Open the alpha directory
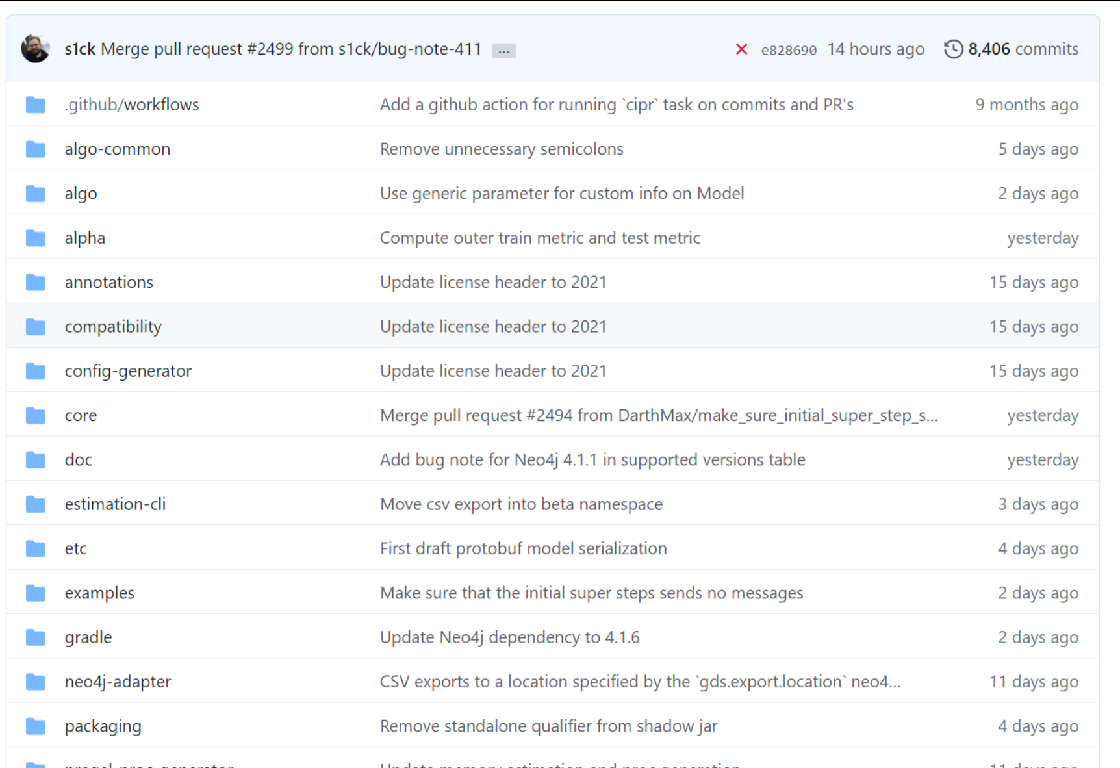The height and width of the screenshot is (768, 1120). click(84, 237)
